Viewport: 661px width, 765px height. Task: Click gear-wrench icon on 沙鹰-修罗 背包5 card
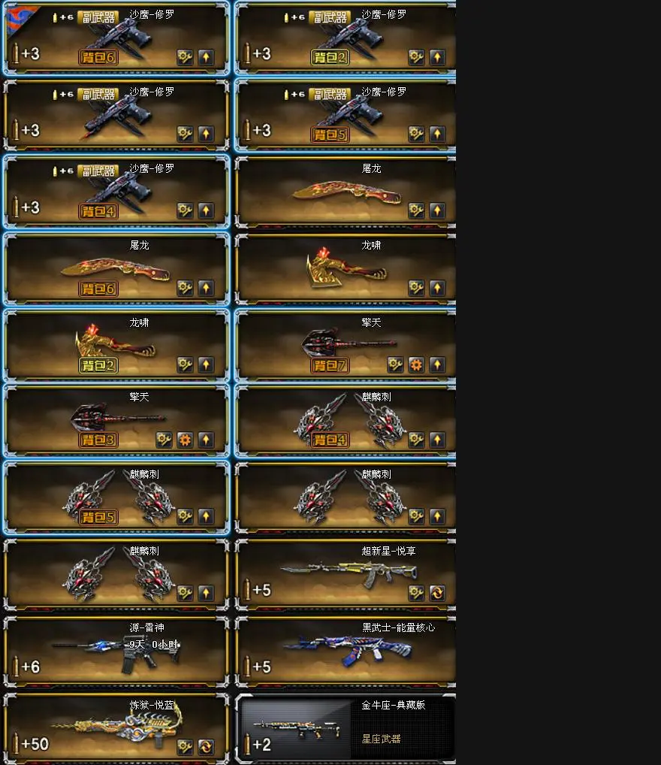(416, 134)
